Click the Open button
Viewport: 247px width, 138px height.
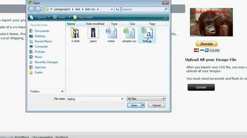[134, 105]
